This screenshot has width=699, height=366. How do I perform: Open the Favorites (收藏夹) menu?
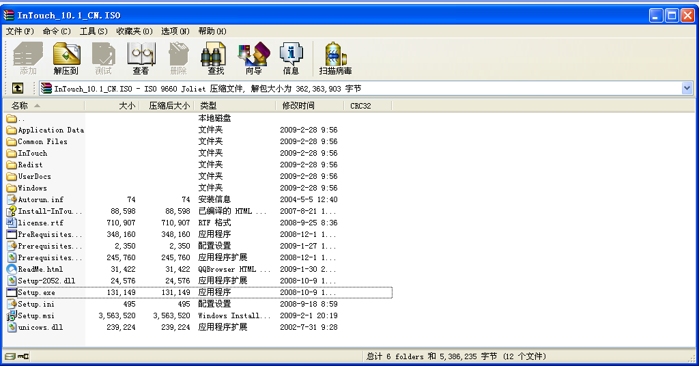tap(133, 31)
